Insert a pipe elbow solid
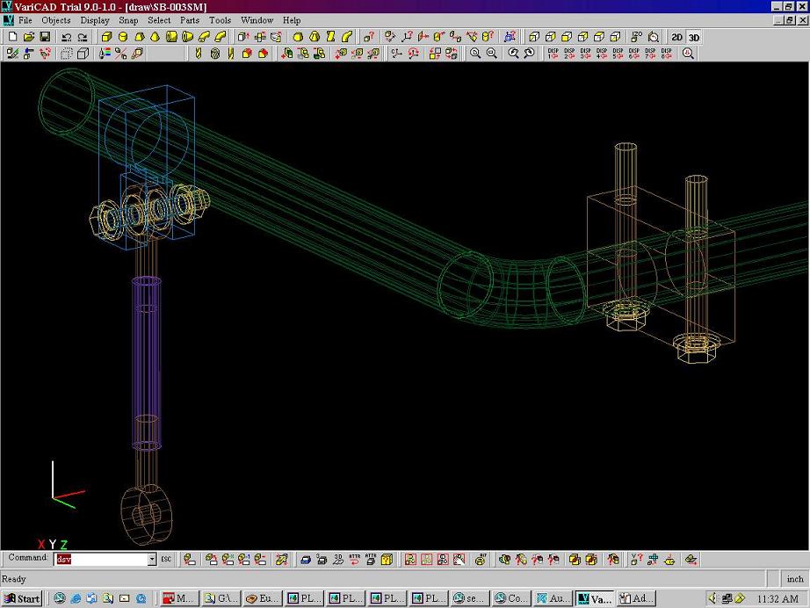Image resolution: width=810 pixels, height=608 pixels. pos(204,37)
